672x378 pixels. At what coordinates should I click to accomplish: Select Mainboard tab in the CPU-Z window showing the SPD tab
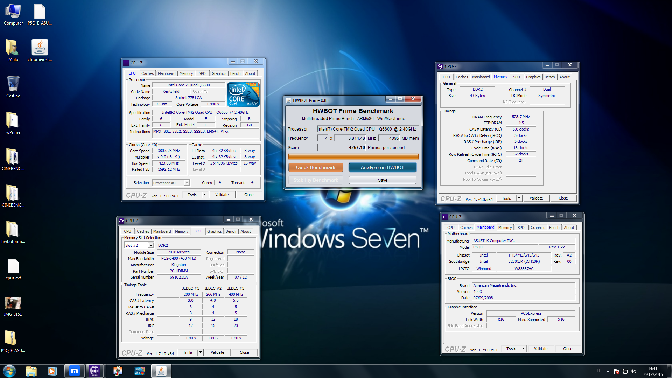coord(162,231)
